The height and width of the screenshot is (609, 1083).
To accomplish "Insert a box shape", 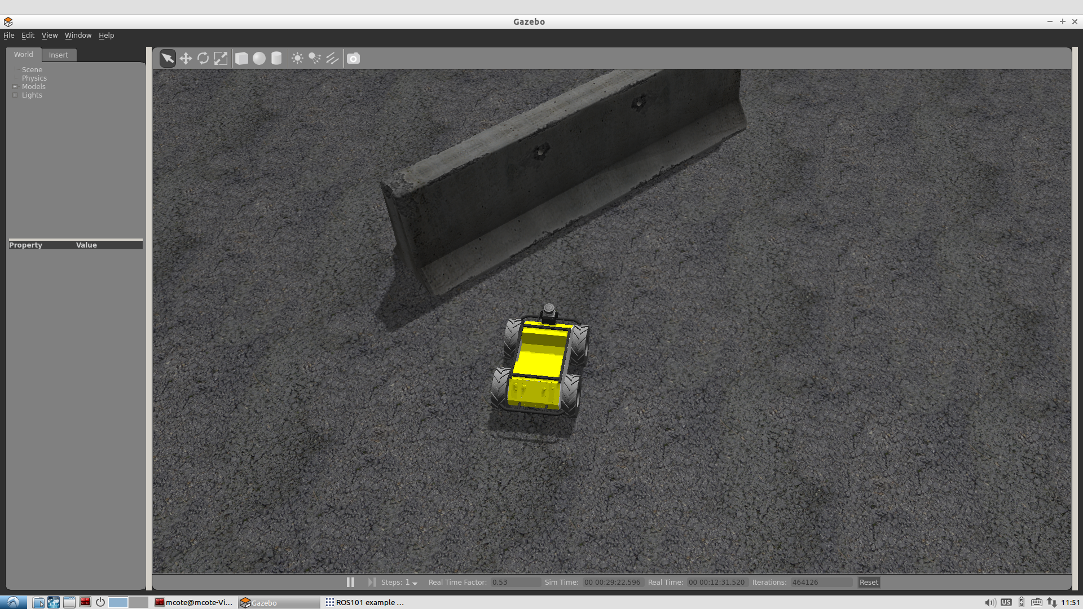I will point(241,59).
